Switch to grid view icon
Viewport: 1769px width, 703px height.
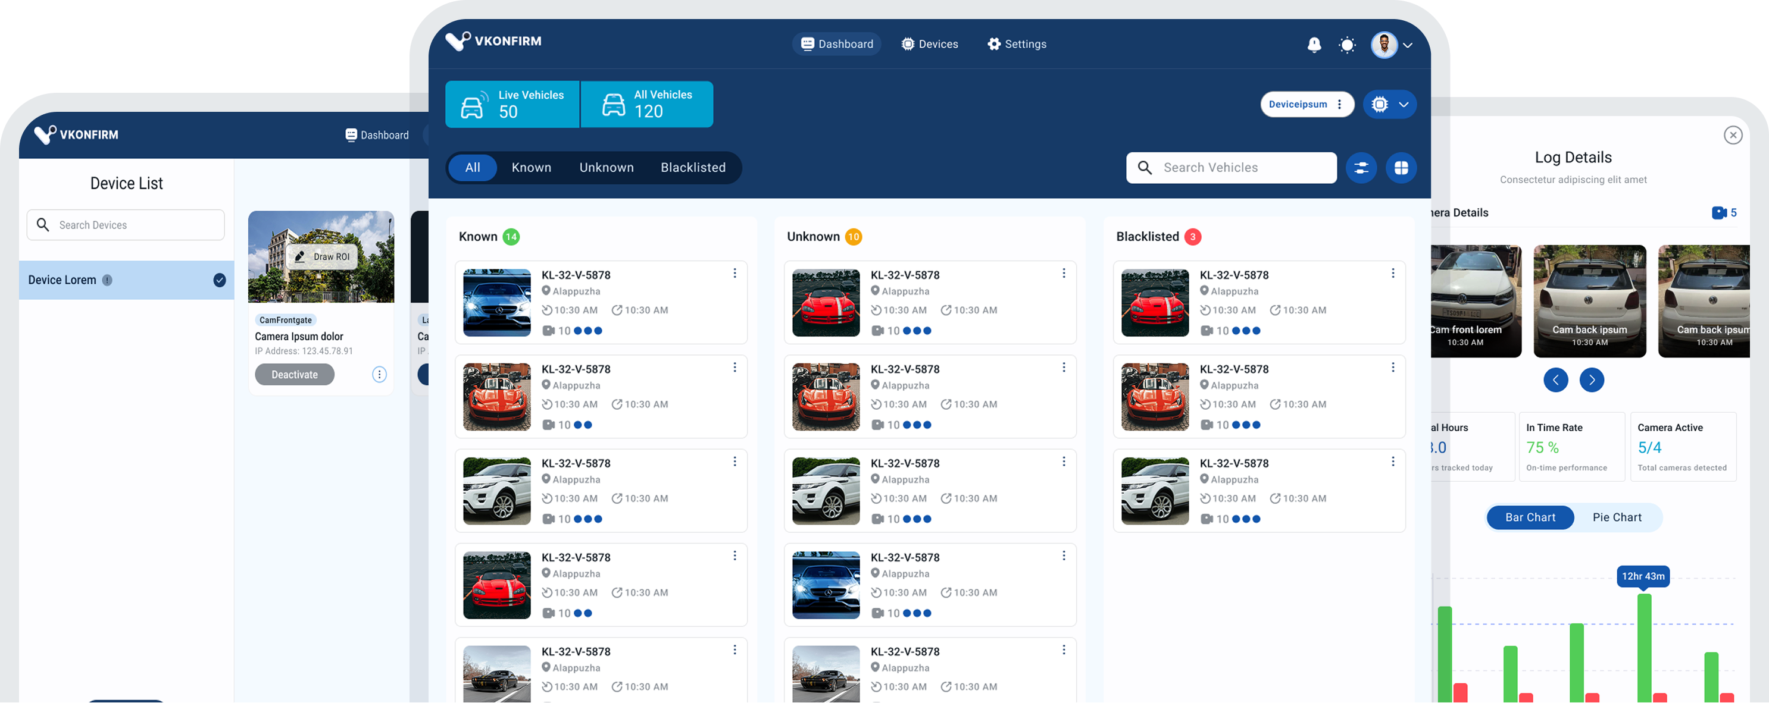(1401, 168)
